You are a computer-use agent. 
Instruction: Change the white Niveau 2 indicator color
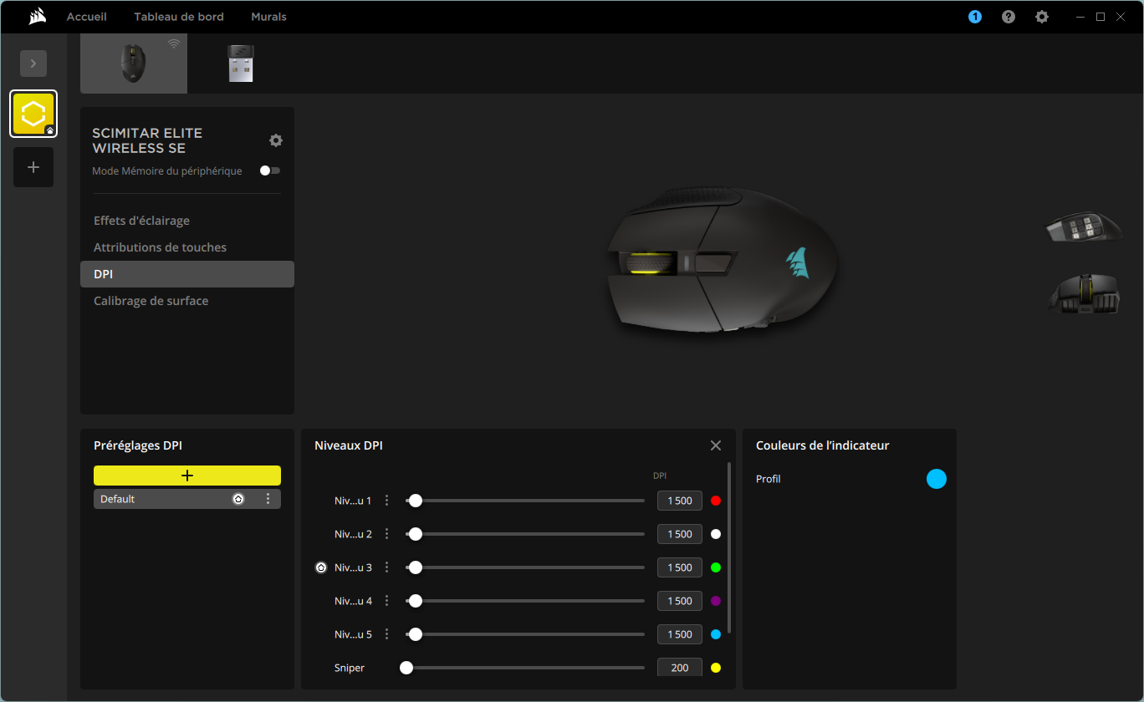(x=716, y=534)
